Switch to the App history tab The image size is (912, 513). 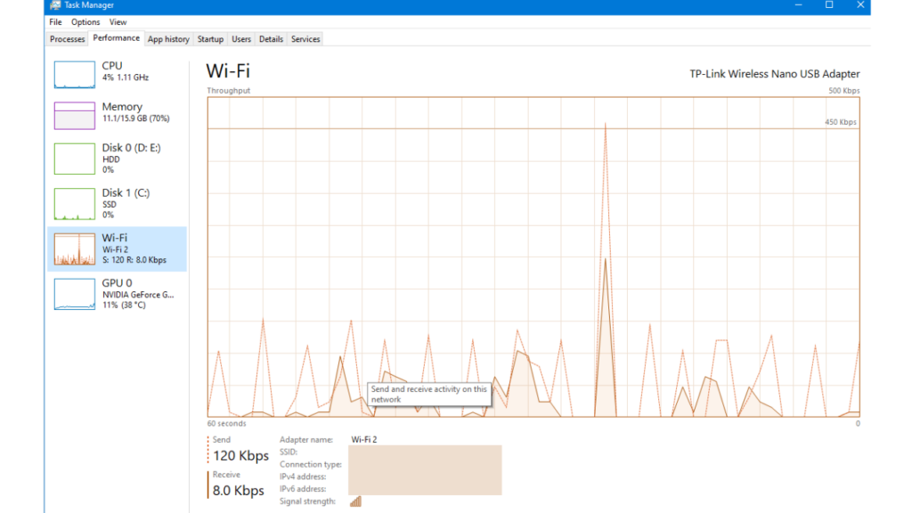(x=168, y=38)
